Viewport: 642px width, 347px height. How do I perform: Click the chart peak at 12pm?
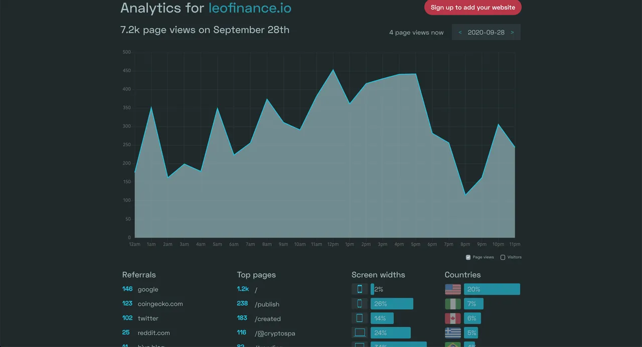333,70
